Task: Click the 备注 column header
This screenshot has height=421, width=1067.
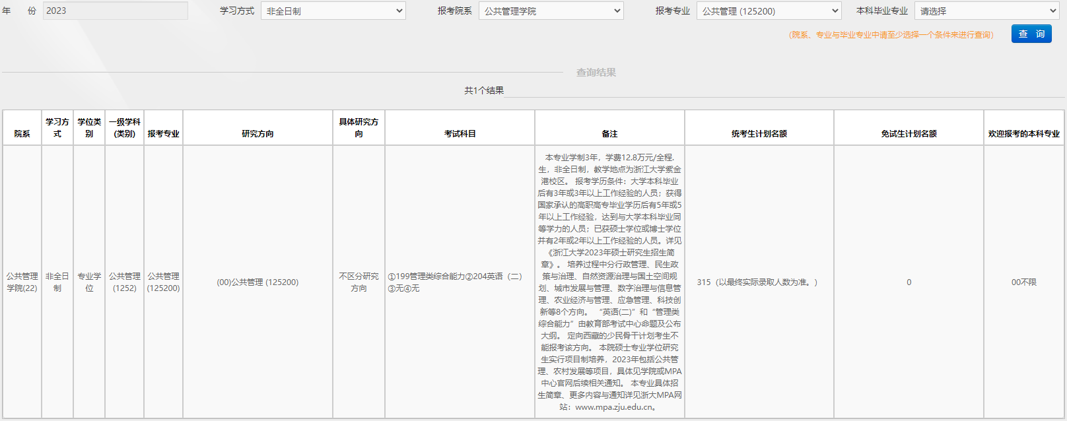Action: tap(609, 133)
